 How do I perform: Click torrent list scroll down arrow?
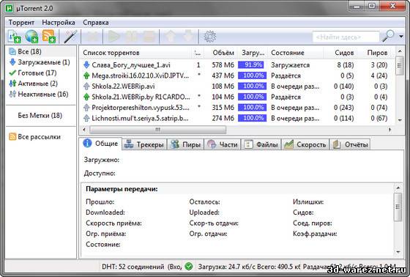click(x=400, y=120)
